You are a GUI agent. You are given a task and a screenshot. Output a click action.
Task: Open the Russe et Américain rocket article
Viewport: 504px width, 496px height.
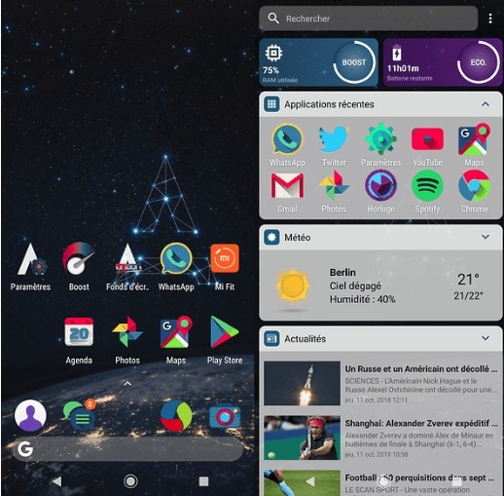[x=380, y=383]
